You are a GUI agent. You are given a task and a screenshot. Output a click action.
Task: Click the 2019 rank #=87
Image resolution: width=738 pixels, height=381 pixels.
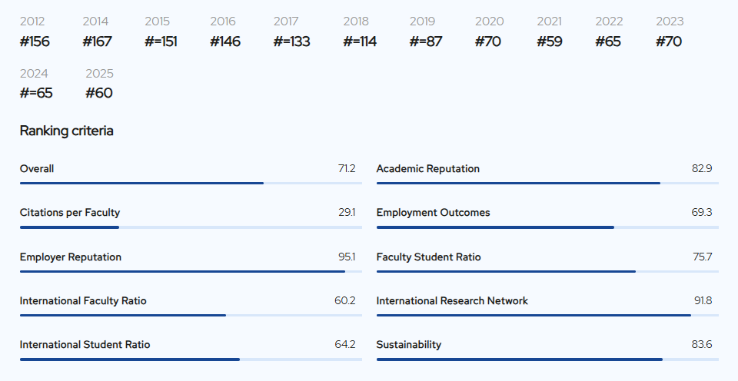pos(426,41)
